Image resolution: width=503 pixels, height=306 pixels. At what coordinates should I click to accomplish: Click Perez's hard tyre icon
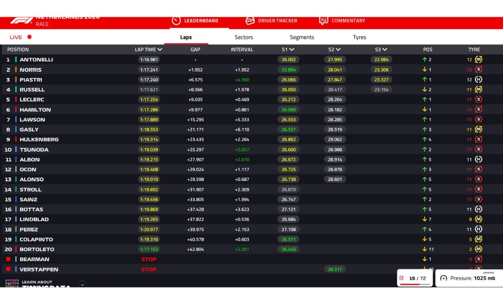478,229
